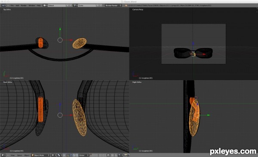Viewport: 258px width, 157px height.
Task: Open the bottom header Object menu
Action: tap(27, 155)
